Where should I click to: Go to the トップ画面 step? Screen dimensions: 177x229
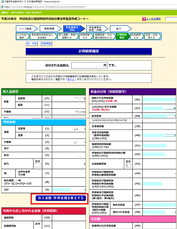coord(25,29)
